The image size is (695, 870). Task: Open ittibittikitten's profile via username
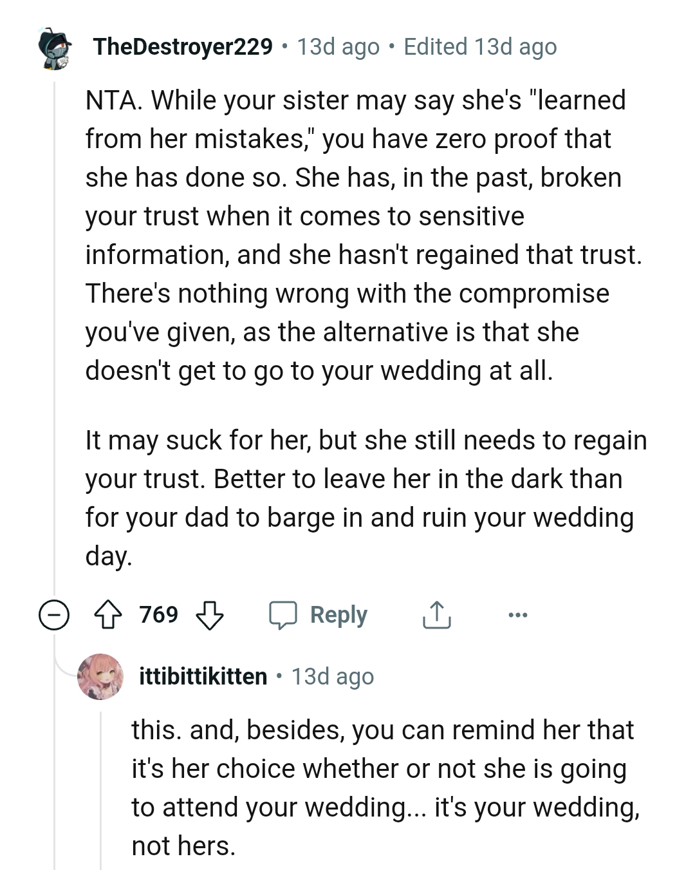pyautogui.click(x=203, y=676)
